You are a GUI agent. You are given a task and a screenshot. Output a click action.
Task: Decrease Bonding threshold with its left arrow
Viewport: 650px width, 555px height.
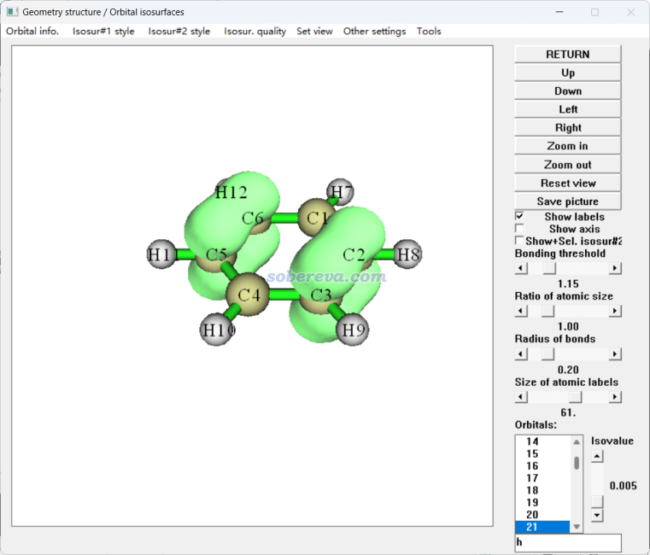(521, 268)
